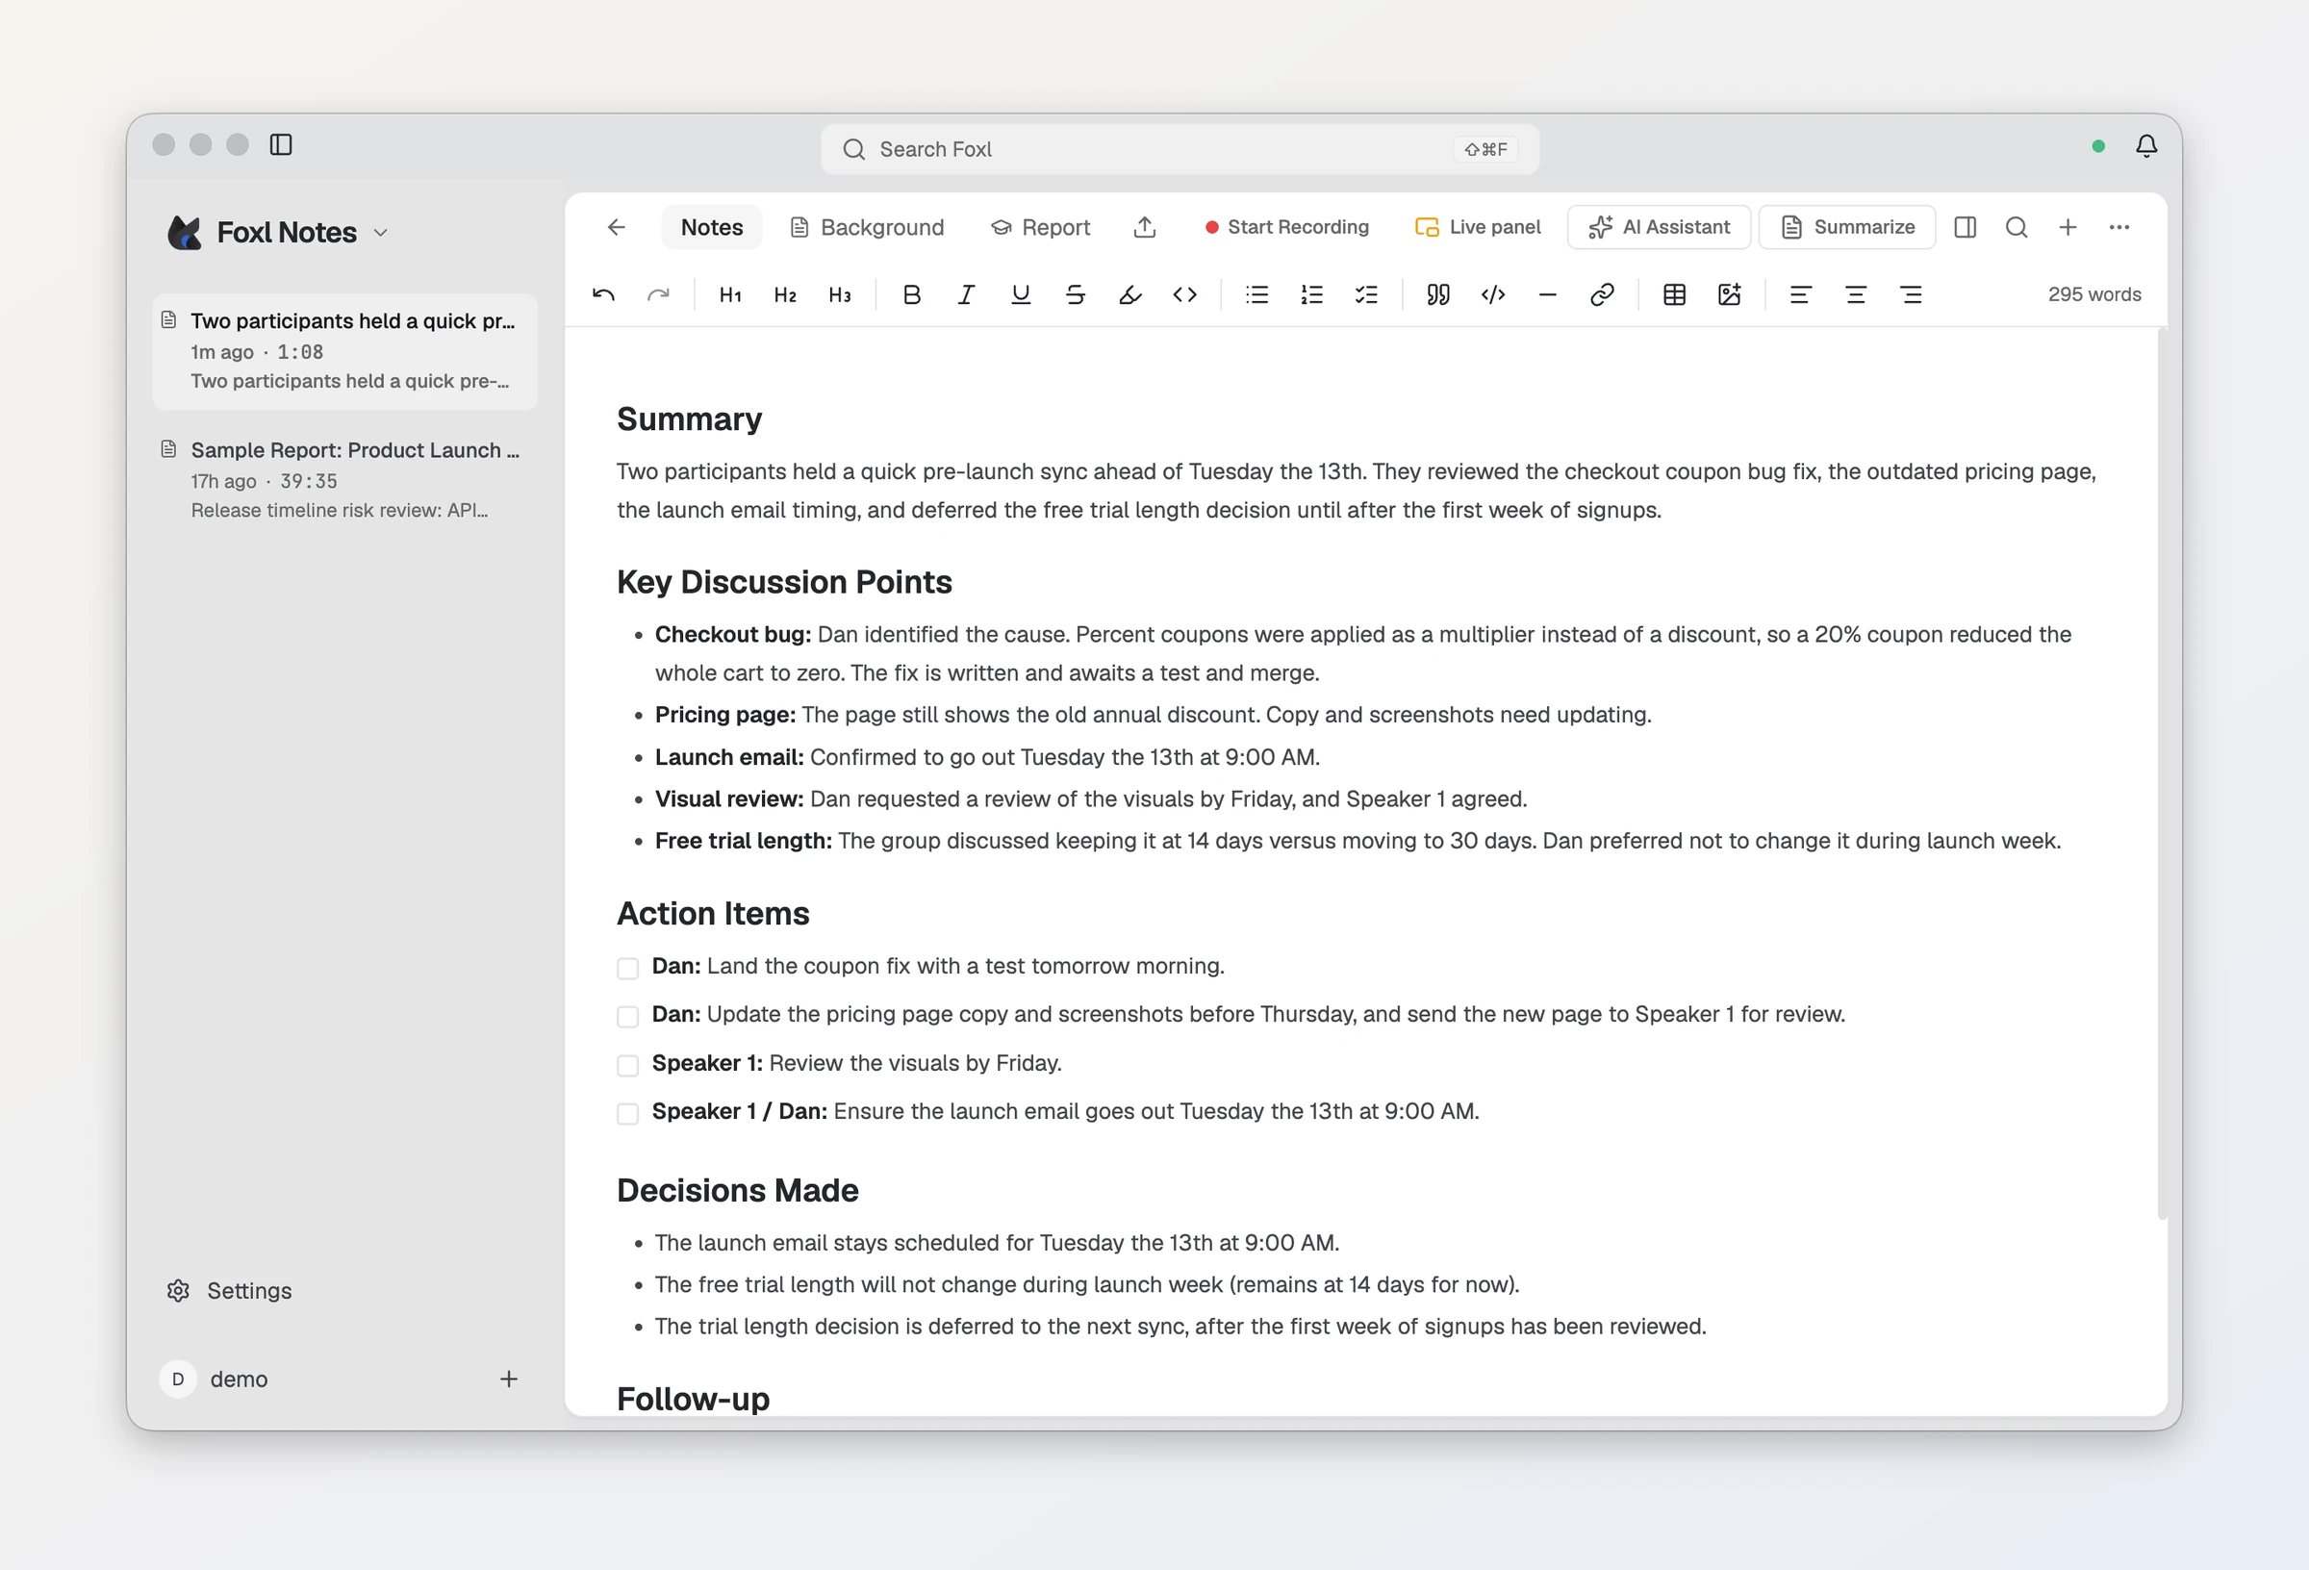The width and height of the screenshot is (2309, 1570).
Task: Check 'Review the visuals by Friday' item
Action: pos(628,1065)
